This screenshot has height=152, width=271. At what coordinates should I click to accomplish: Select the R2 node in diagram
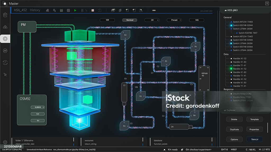(x=125, y=35)
